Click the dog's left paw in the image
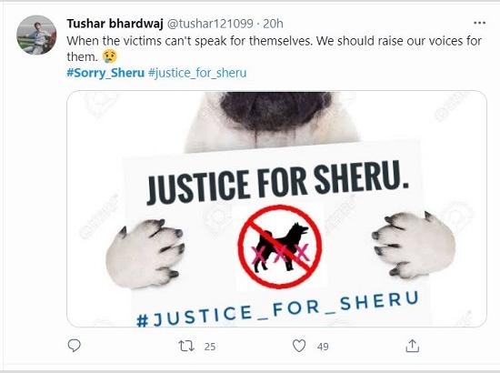 coord(145,253)
